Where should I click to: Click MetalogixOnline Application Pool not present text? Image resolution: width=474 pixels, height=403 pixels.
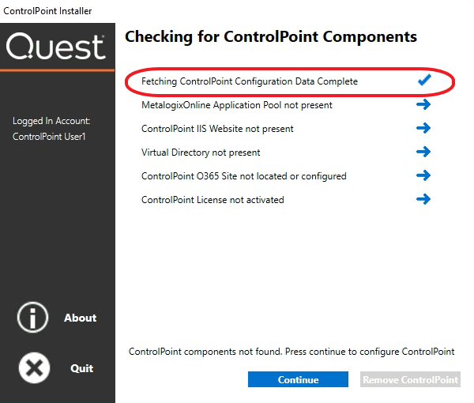click(x=236, y=105)
